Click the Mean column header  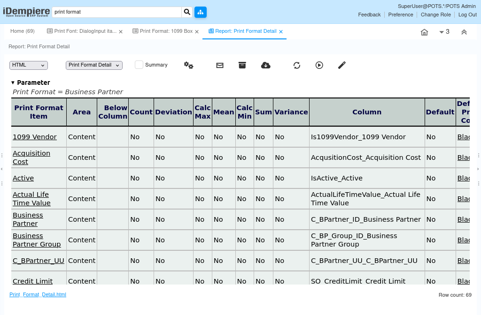click(224, 112)
